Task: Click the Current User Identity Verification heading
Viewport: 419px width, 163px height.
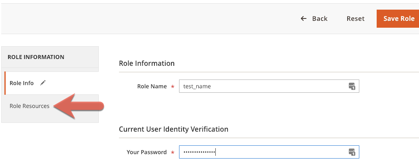Action: [x=173, y=129]
